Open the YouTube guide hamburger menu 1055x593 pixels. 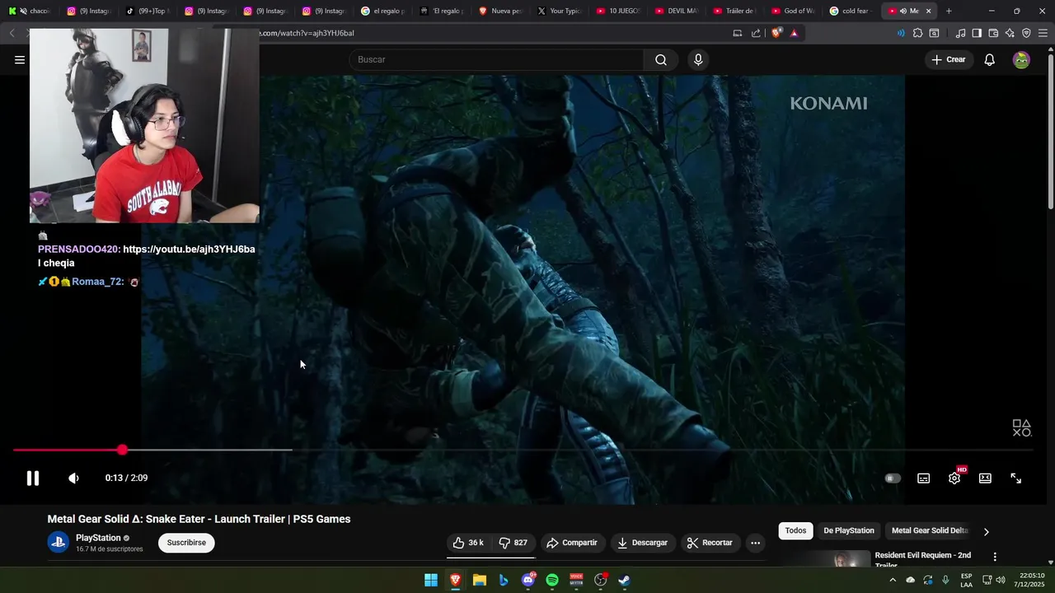click(20, 59)
